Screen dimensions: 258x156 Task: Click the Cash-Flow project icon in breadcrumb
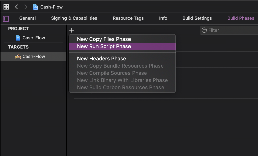36,7
